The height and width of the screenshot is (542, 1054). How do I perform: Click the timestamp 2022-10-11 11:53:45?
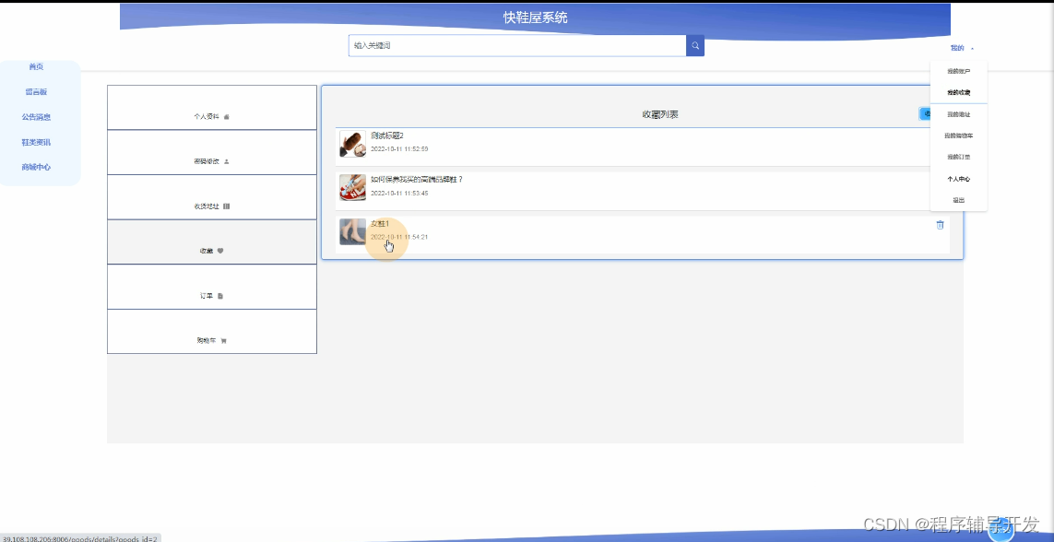399,194
